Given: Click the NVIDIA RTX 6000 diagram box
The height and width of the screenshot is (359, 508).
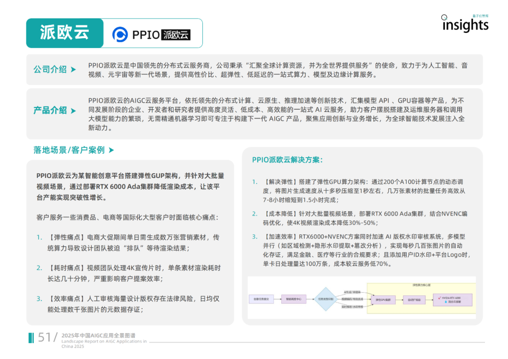Looking at the screenshot, I should (452, 300).
